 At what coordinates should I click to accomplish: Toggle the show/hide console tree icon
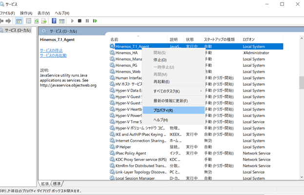click(19, 21)
